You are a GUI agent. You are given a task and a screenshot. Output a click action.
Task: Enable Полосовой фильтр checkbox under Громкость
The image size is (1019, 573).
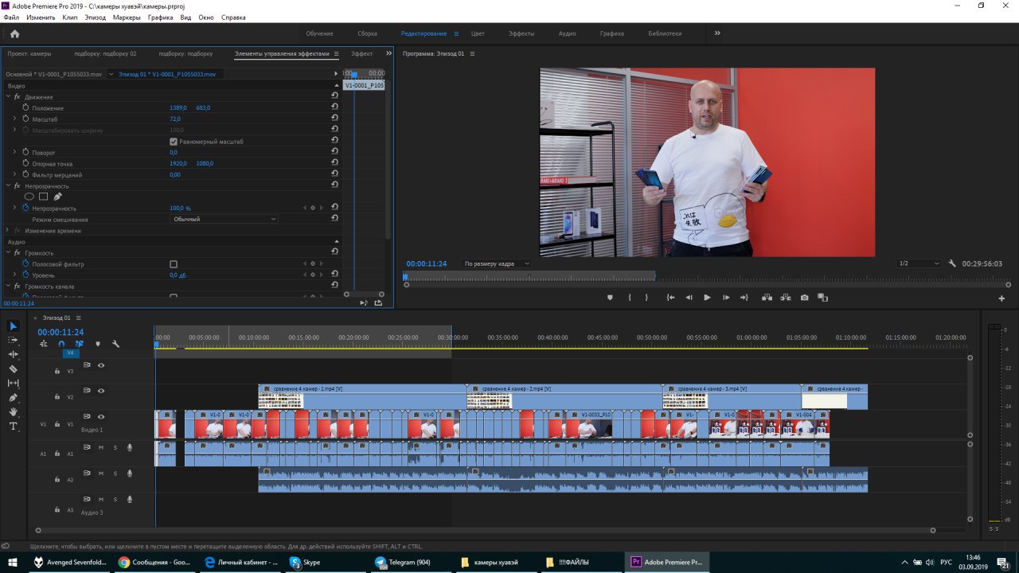pos(174,263)
